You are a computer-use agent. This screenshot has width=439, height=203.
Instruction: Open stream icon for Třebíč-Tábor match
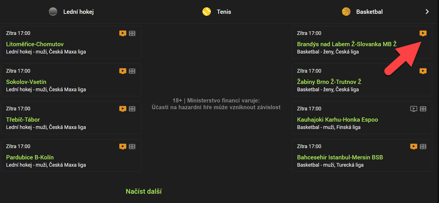123,109
